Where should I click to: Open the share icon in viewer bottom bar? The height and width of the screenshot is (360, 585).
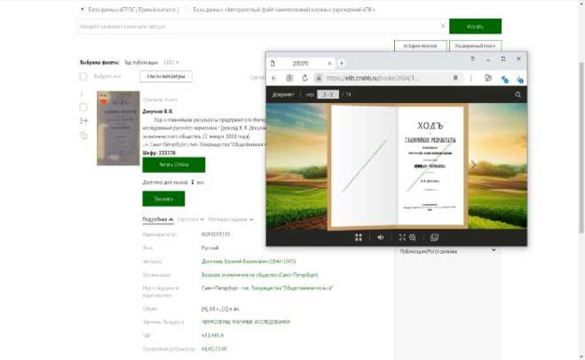coord(434,237)
